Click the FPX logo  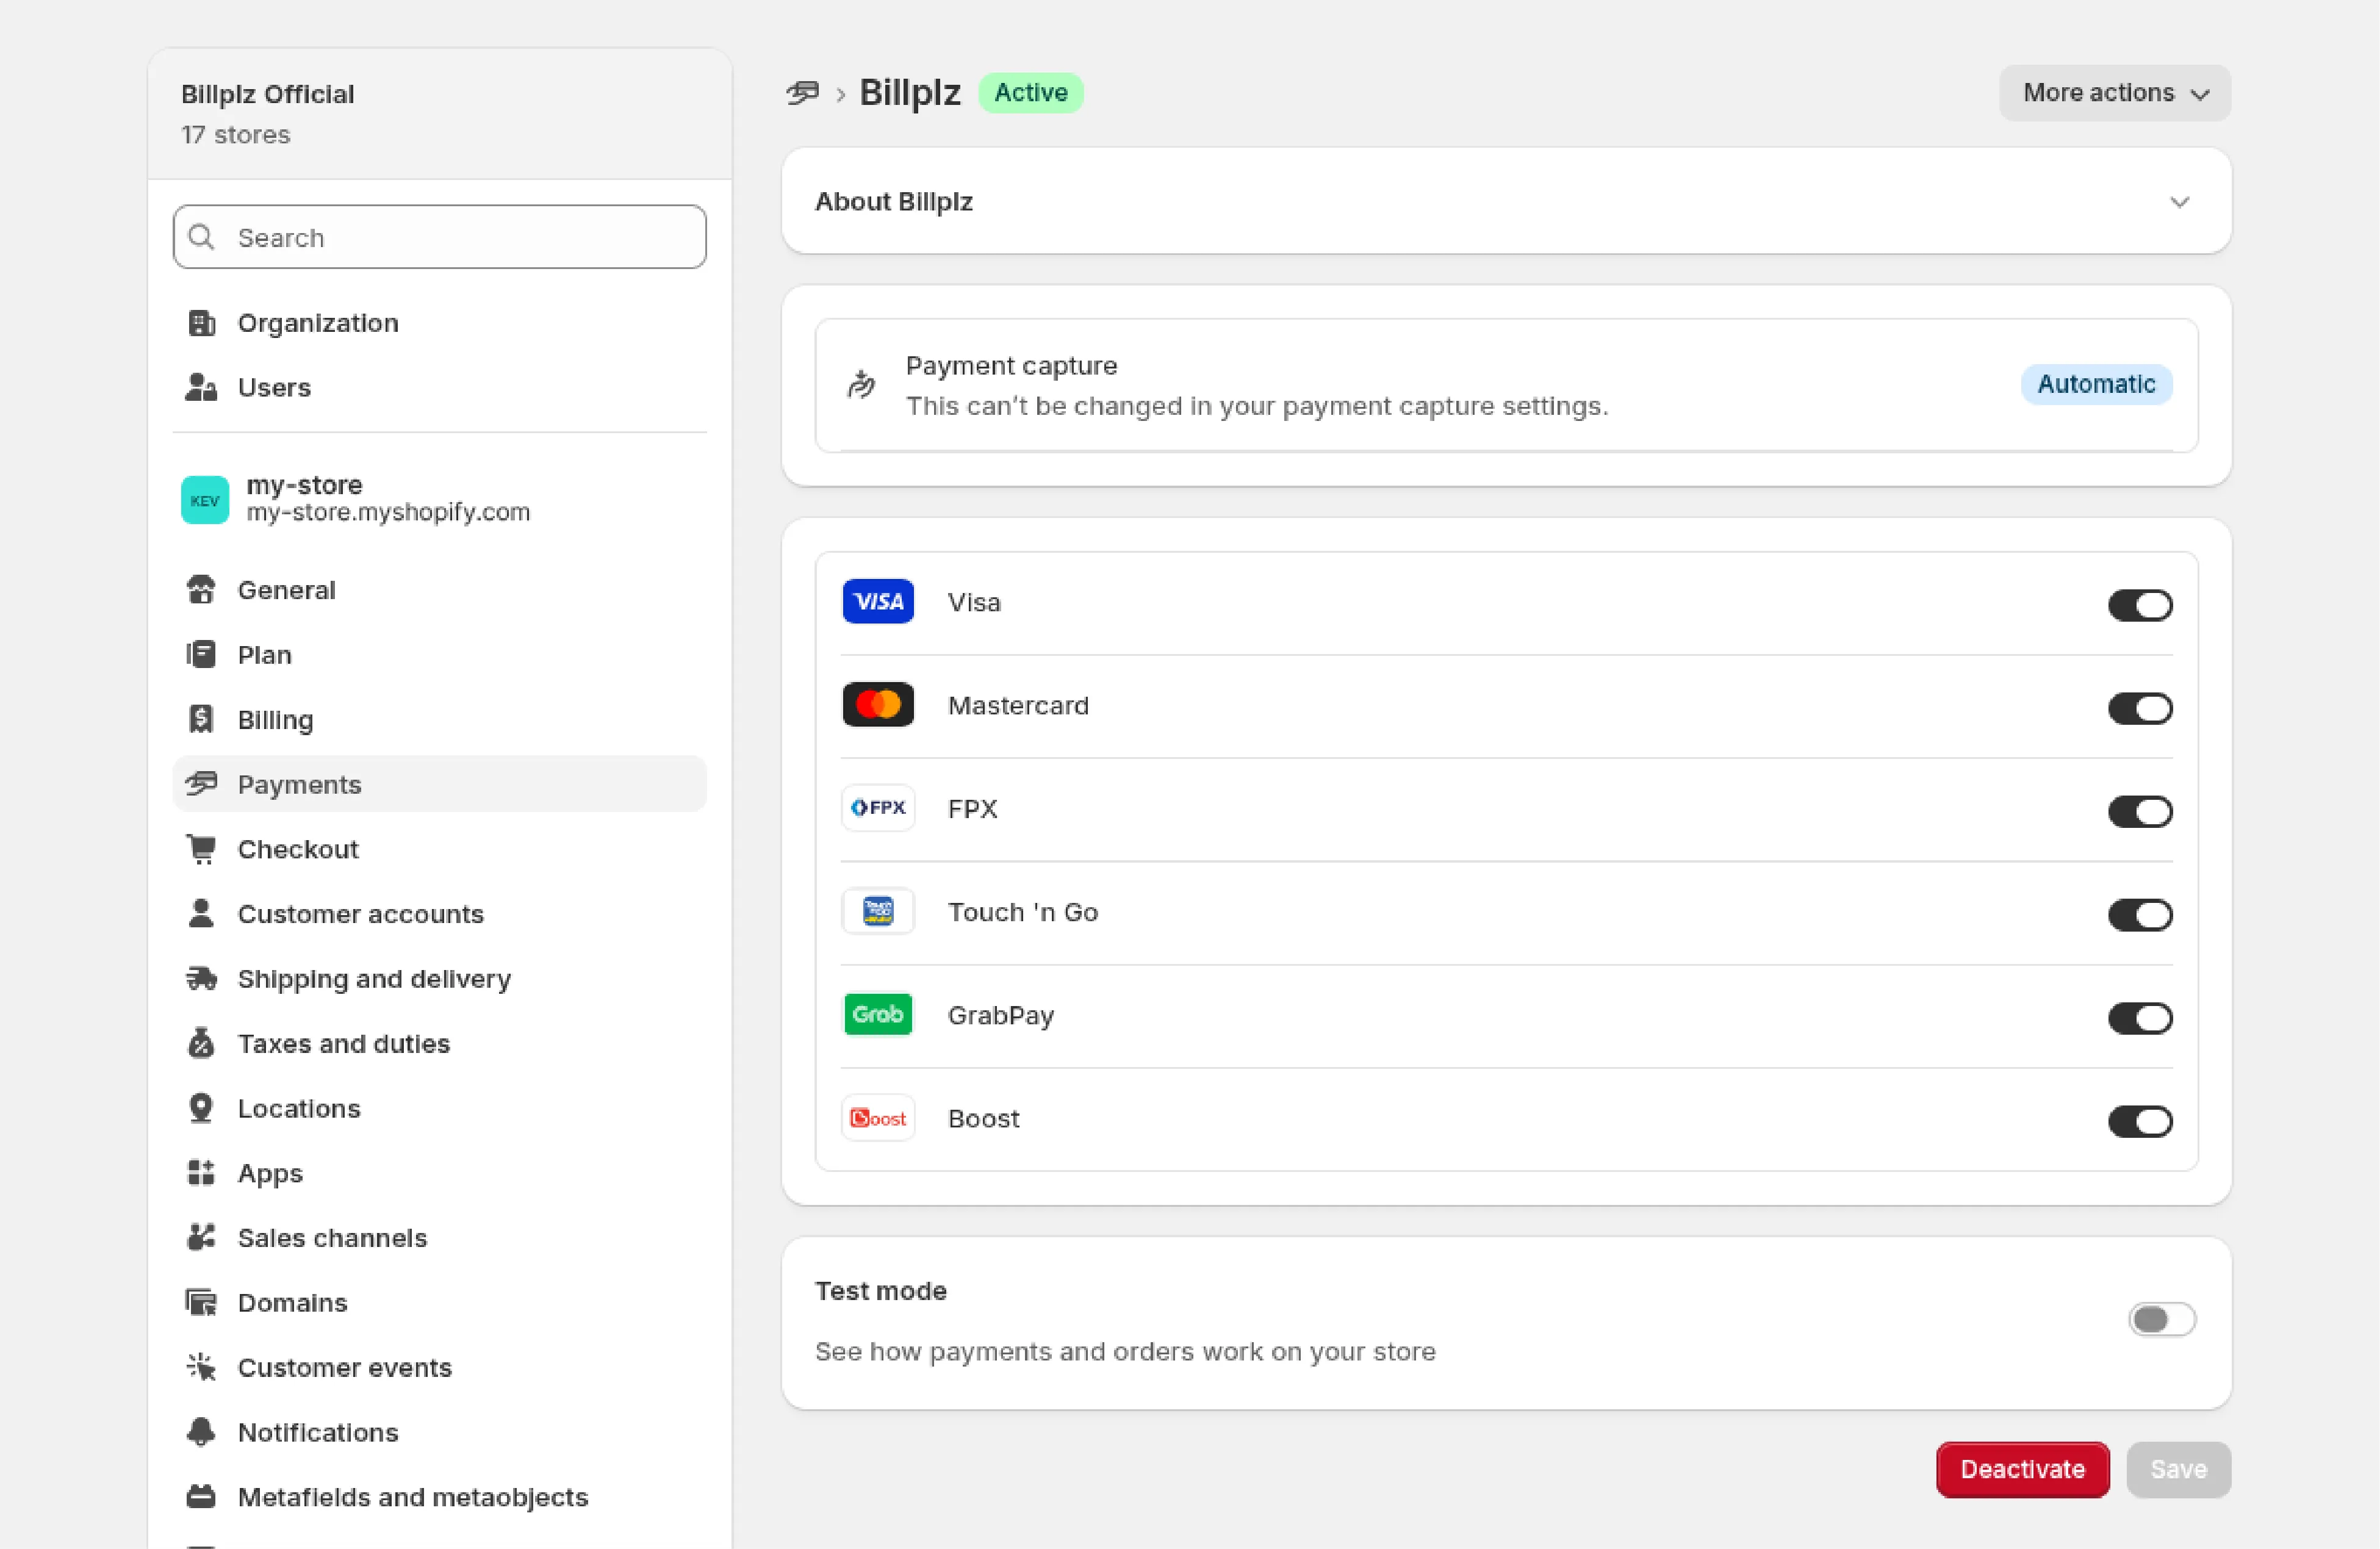878,808
